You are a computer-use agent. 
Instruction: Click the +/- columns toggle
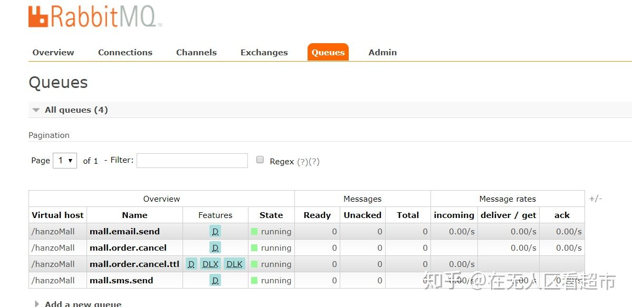[595, 199]
